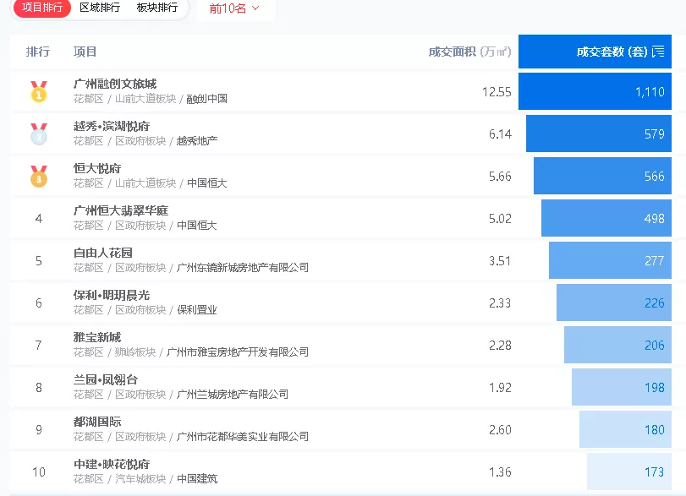Open project 中建•映花悦府

click(112, 464)
